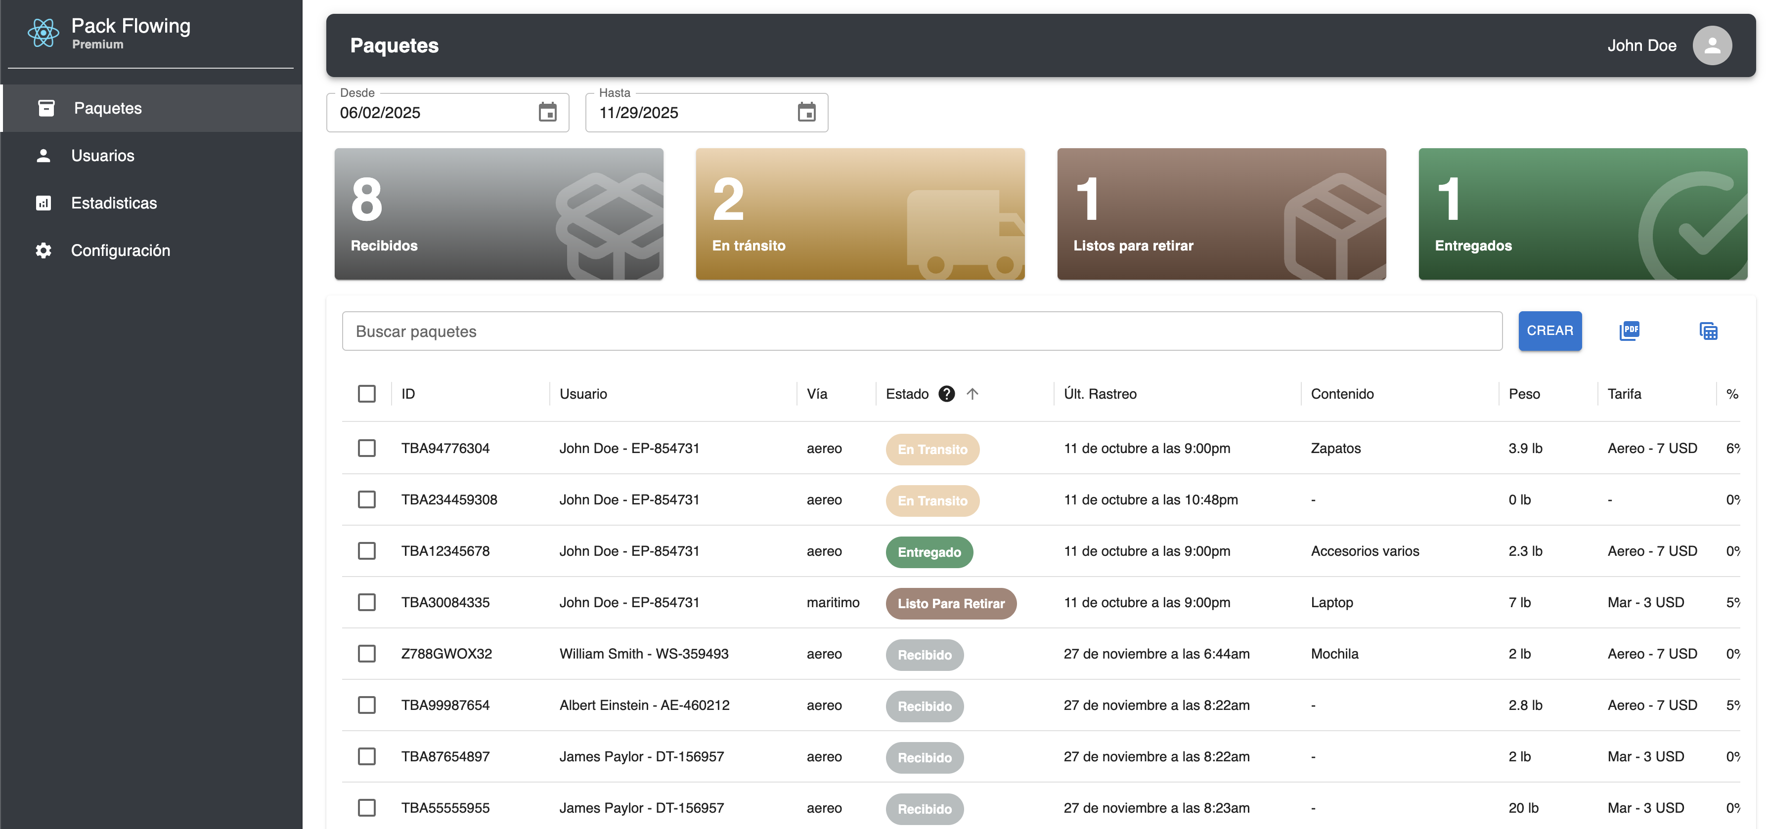
Task: Toggle the select-all header checkbox
Action: [366, 394]
